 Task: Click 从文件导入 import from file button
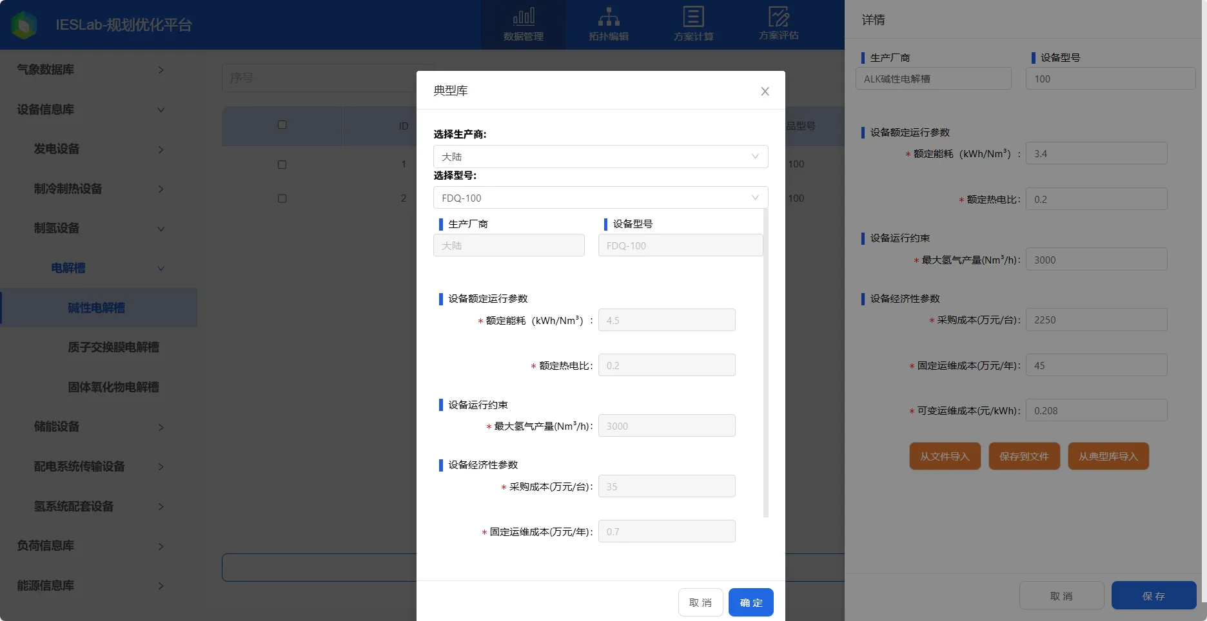click(945, 456)
